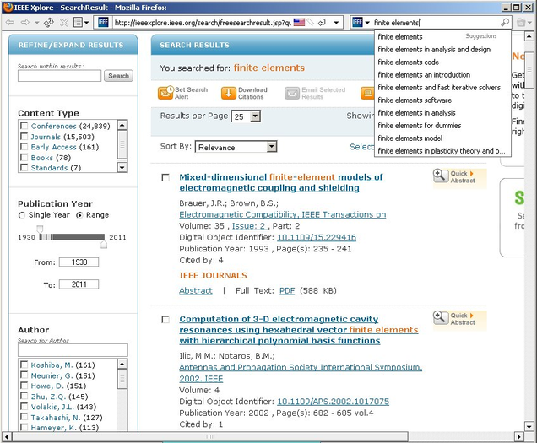537x443 pixels.
Task: Open DOI link 10.1109/15.229416
Action: coord(317,237)
